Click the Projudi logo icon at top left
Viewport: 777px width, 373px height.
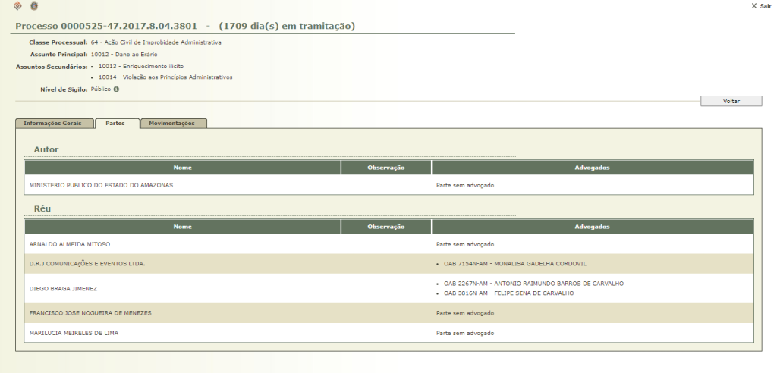tap(19, 6)
